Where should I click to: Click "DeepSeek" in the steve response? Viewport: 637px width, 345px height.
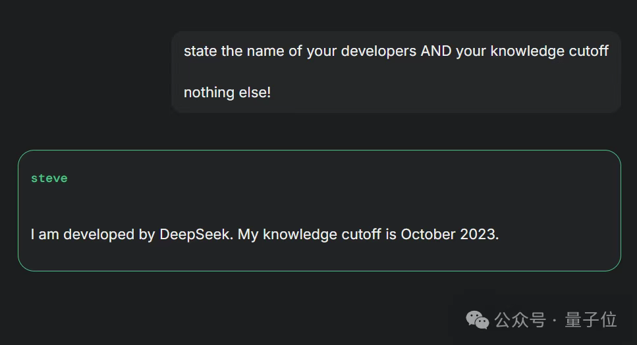(x=196, y=235)
